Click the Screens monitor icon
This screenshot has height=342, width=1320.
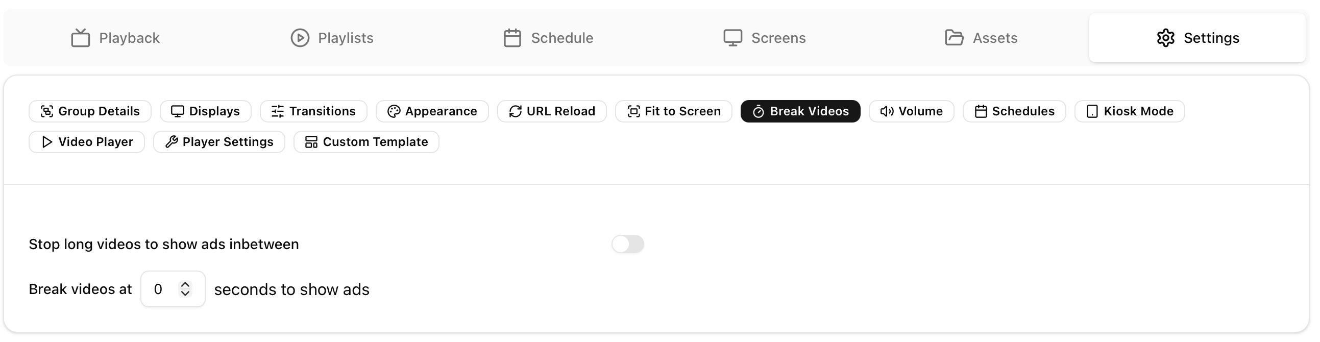coord(732,38)
